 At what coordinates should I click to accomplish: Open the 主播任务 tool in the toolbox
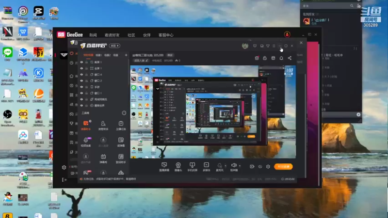[x=121, y=125]
